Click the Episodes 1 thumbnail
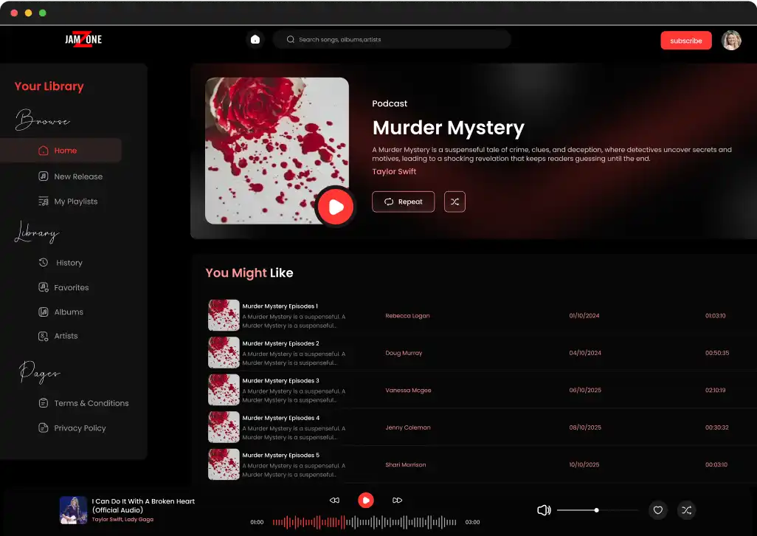 (224, 315)
